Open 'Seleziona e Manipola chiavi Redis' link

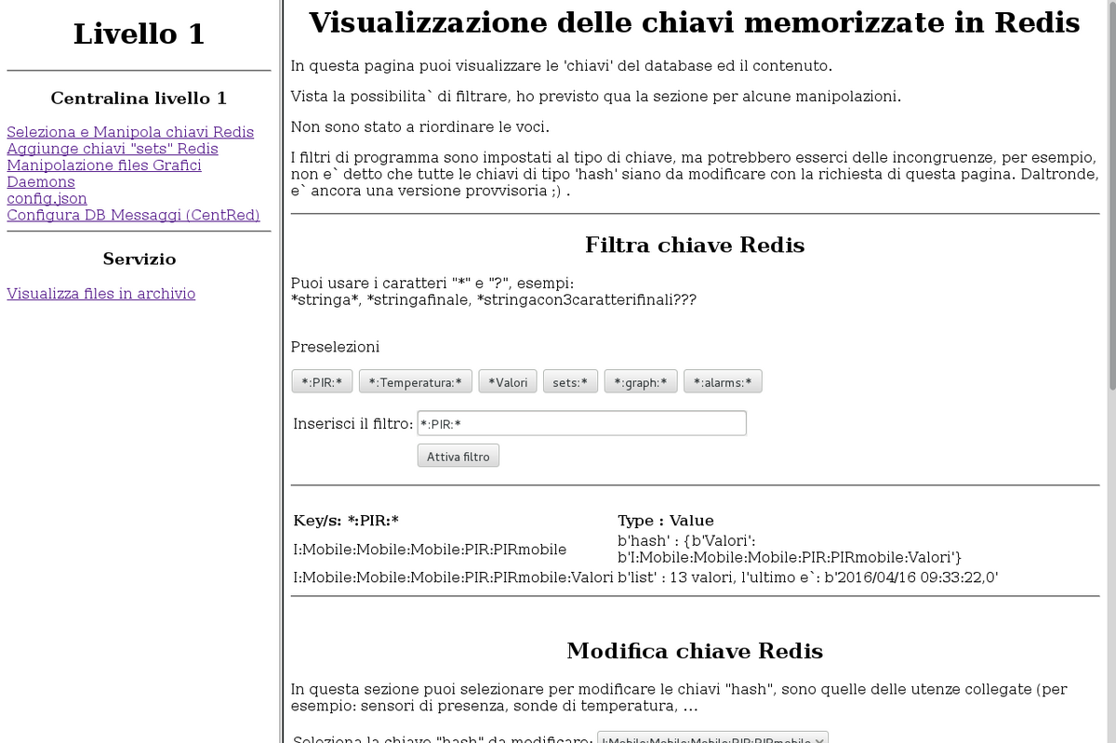tap(130, 132)
